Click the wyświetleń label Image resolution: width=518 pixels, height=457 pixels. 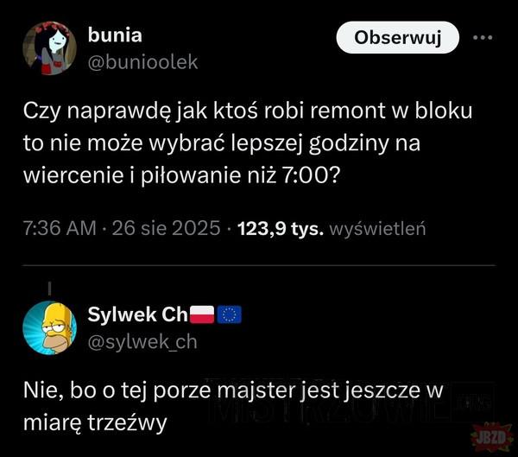point(377,229)
